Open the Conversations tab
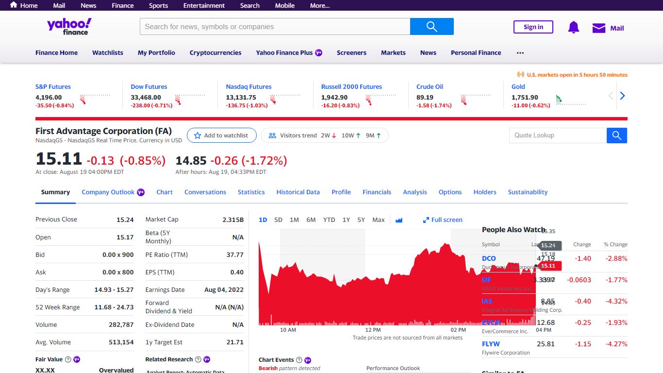Viewport: 663px width, 373px height. [x=205, y=192]
